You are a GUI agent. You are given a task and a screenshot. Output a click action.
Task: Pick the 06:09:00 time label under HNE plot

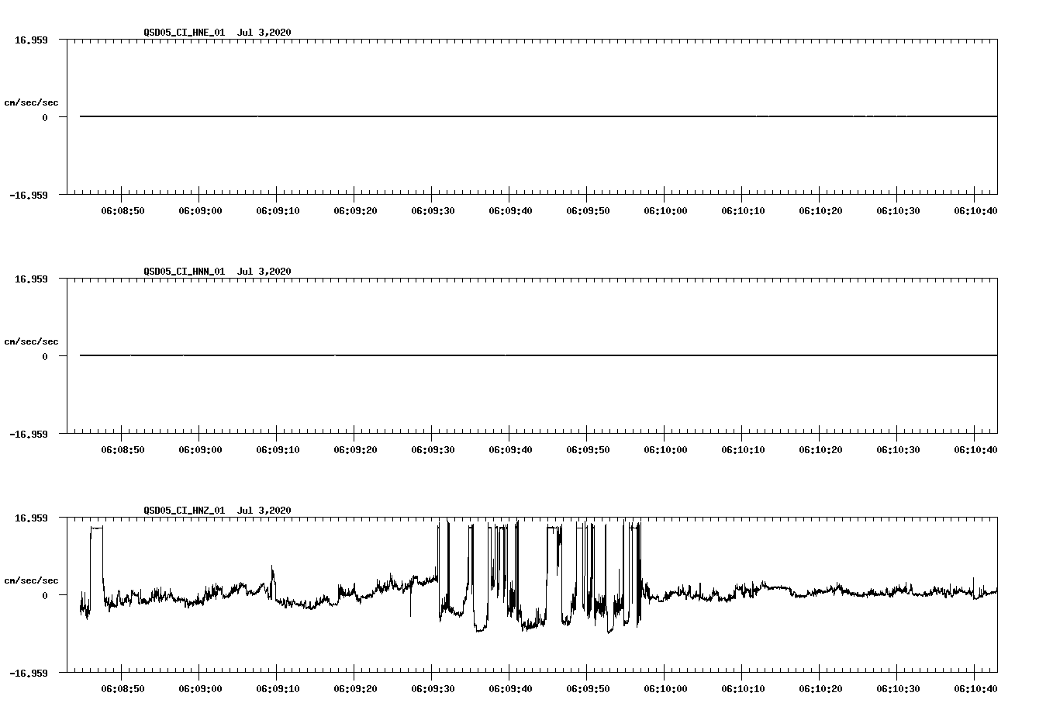pyautogui.click(x=200, y=211)
